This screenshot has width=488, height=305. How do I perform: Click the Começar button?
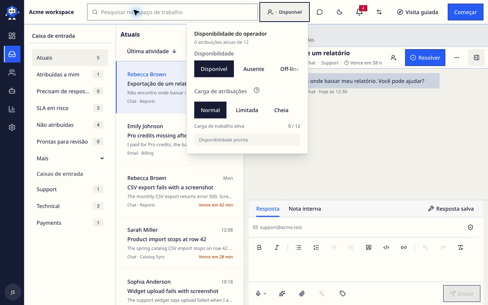coord(465,12)
